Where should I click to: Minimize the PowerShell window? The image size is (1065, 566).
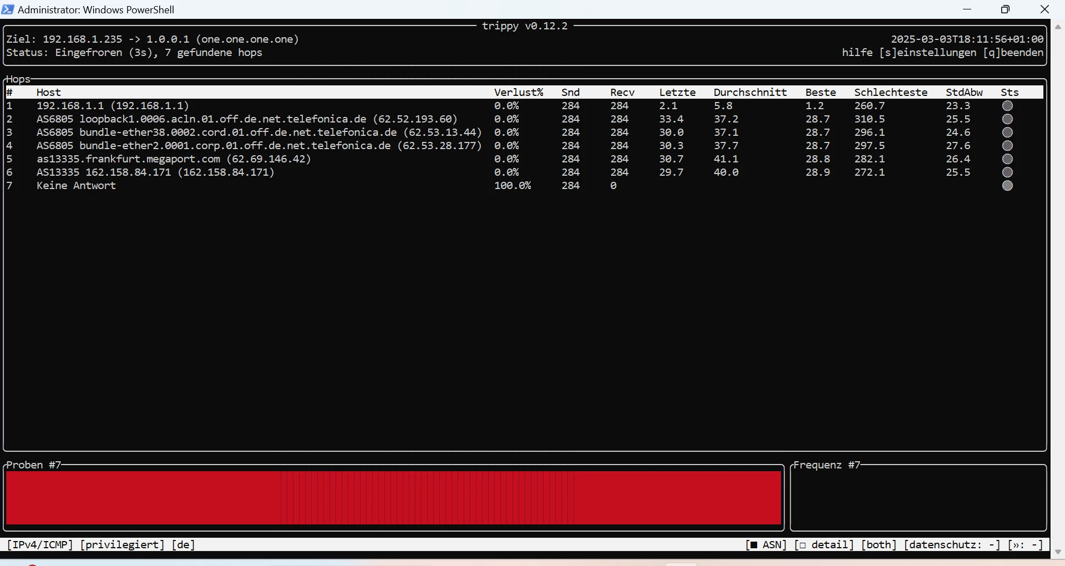click(x=968, y=9)
